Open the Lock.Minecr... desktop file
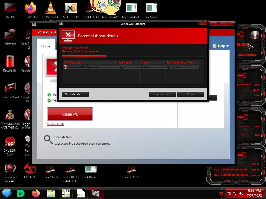 tap(152, 10)
